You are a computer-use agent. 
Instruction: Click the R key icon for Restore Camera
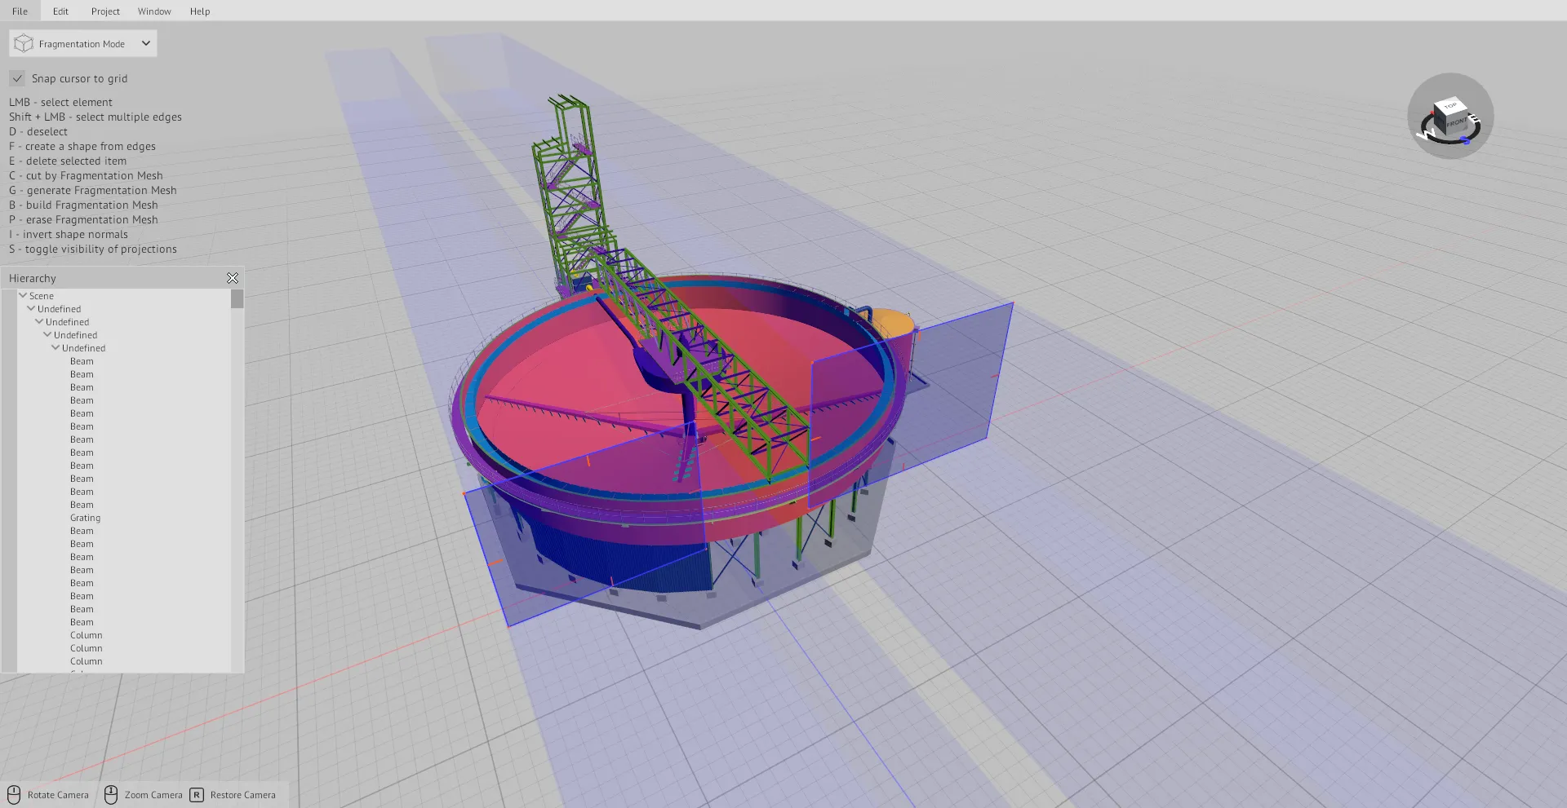point(197,795)
